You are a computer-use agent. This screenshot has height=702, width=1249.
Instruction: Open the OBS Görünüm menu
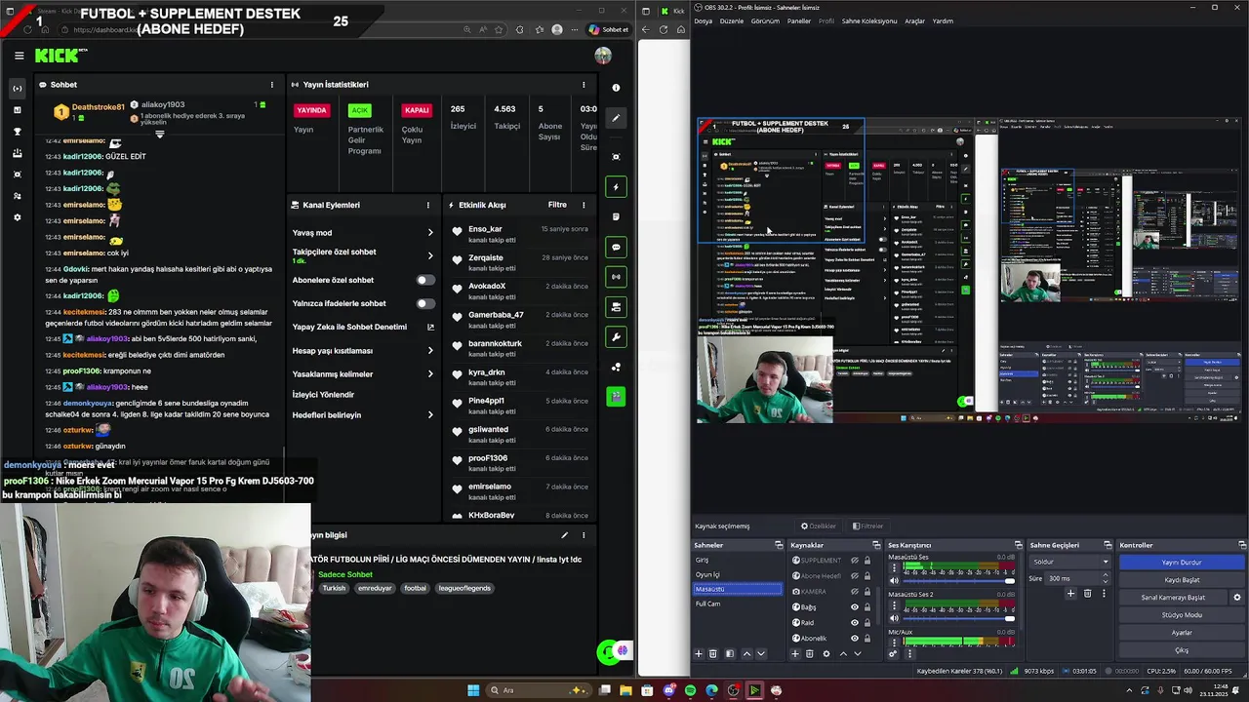[765, 21]
